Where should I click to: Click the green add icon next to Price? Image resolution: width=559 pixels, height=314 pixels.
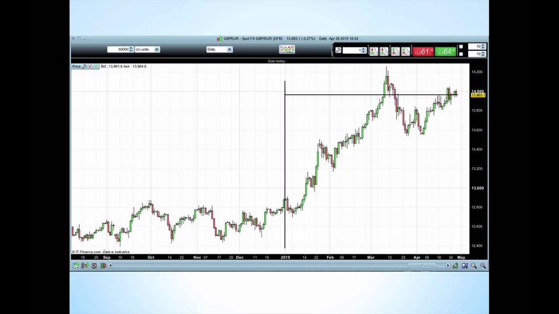pos(96,66)
